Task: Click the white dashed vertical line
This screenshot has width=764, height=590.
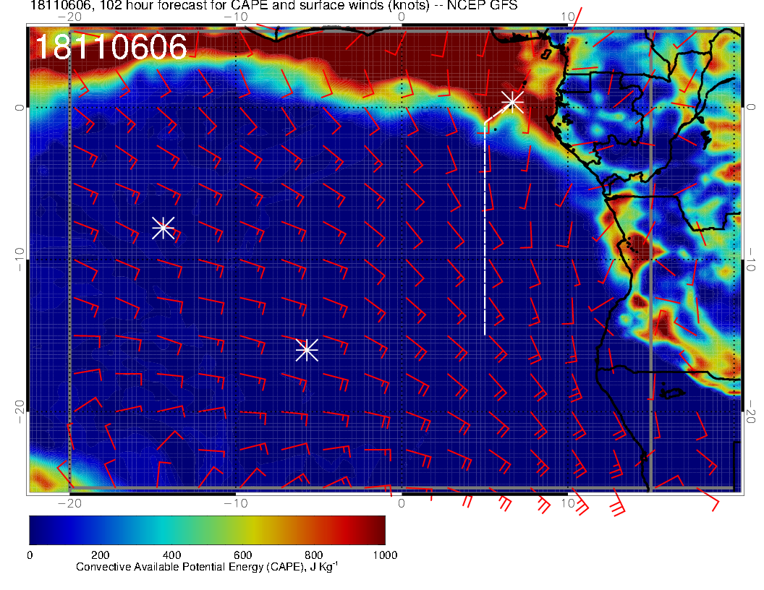Action: pos(484,231)
